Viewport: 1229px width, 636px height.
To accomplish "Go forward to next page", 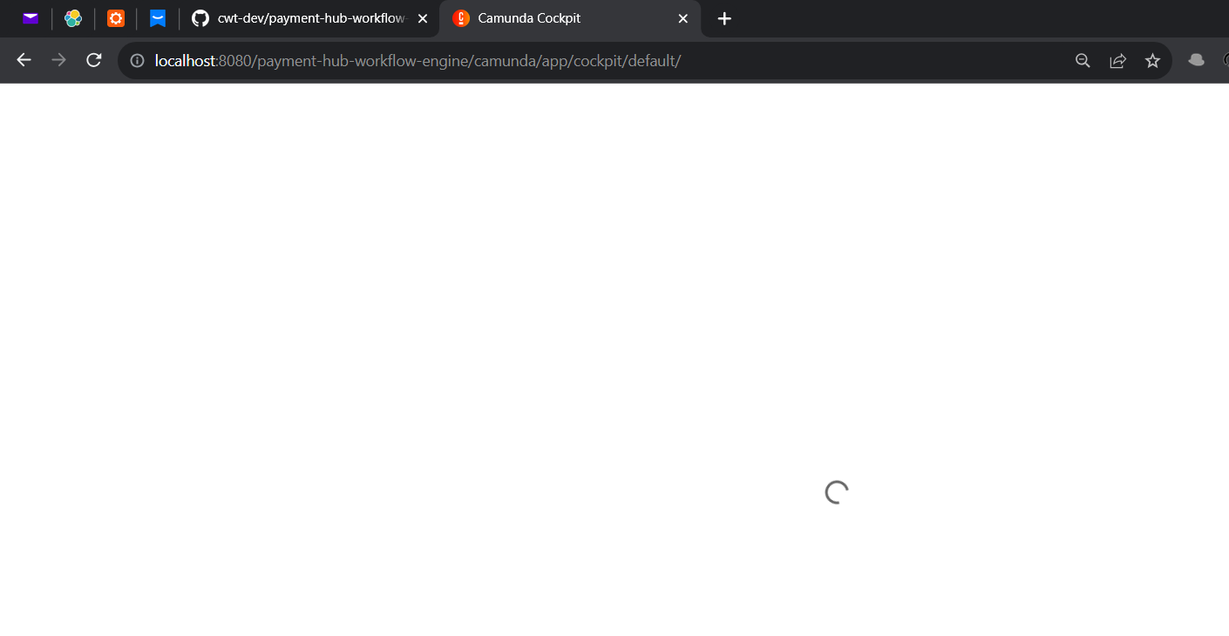I will tap(59, 60).
